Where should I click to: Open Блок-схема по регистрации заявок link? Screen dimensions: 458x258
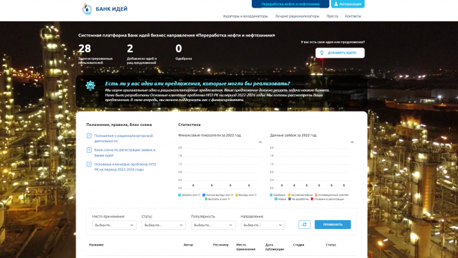pos(124,153)
